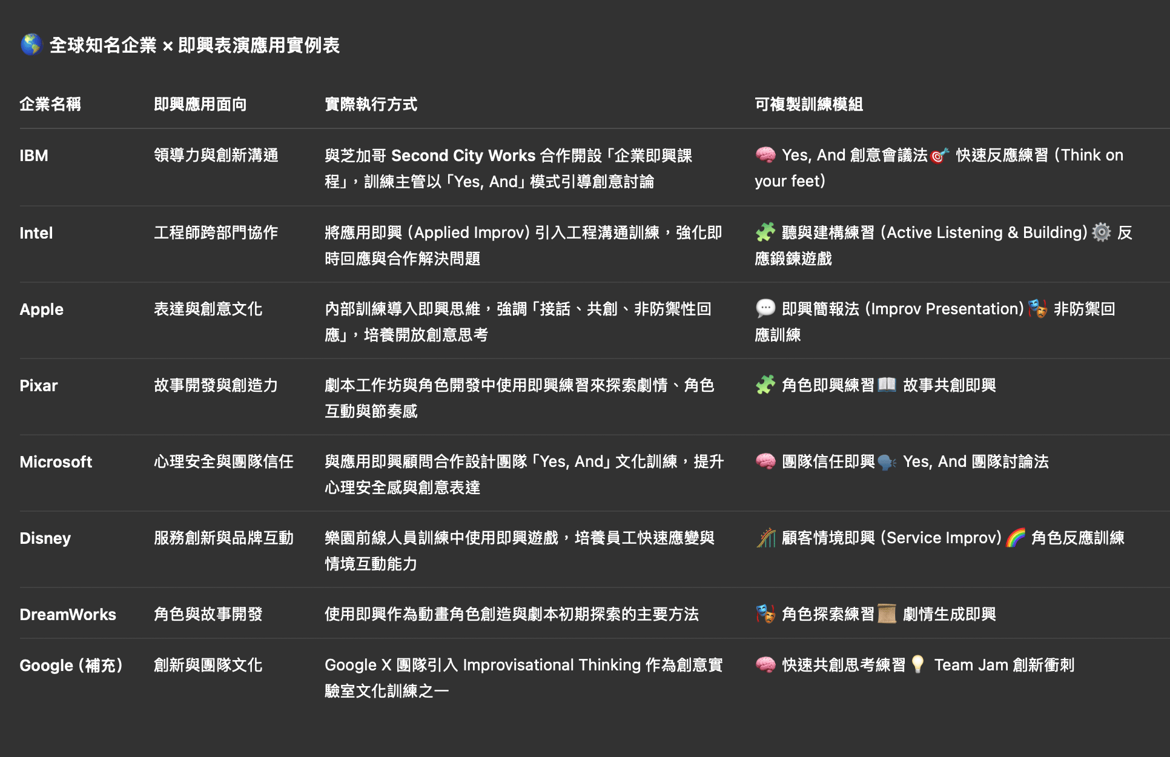Screen dimensions: 1170x757
Task: Click the 可複製訓練模組 column header
Action: pyautogui.click(x=808, y=104)
